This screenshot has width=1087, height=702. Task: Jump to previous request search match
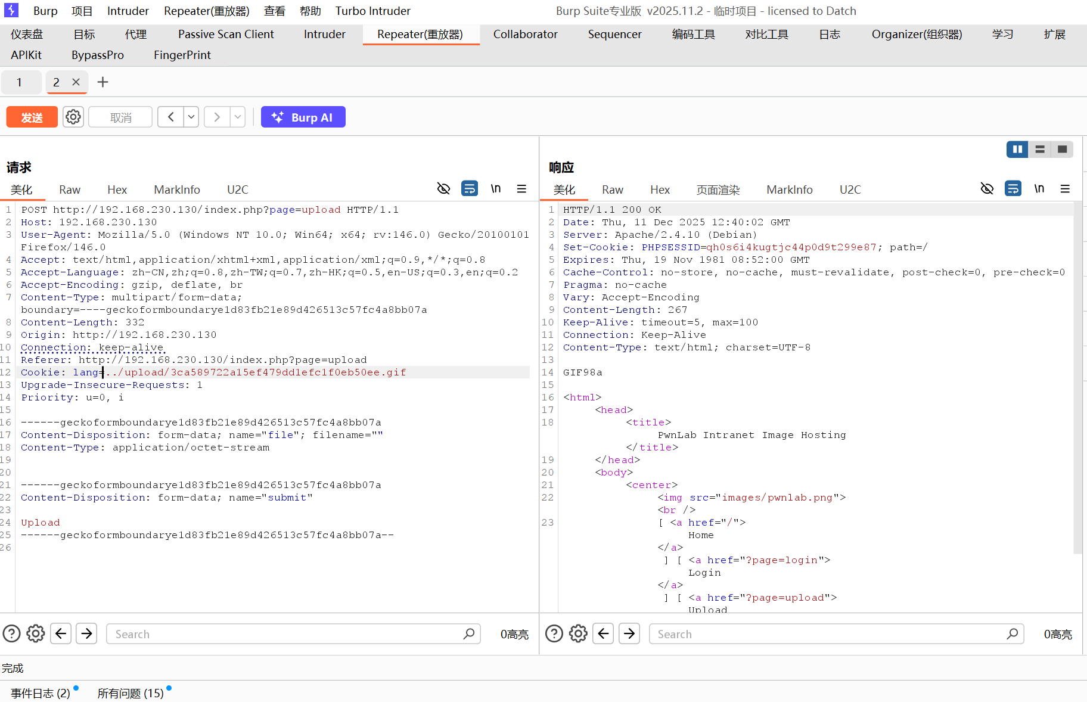(x=61, y=633)
